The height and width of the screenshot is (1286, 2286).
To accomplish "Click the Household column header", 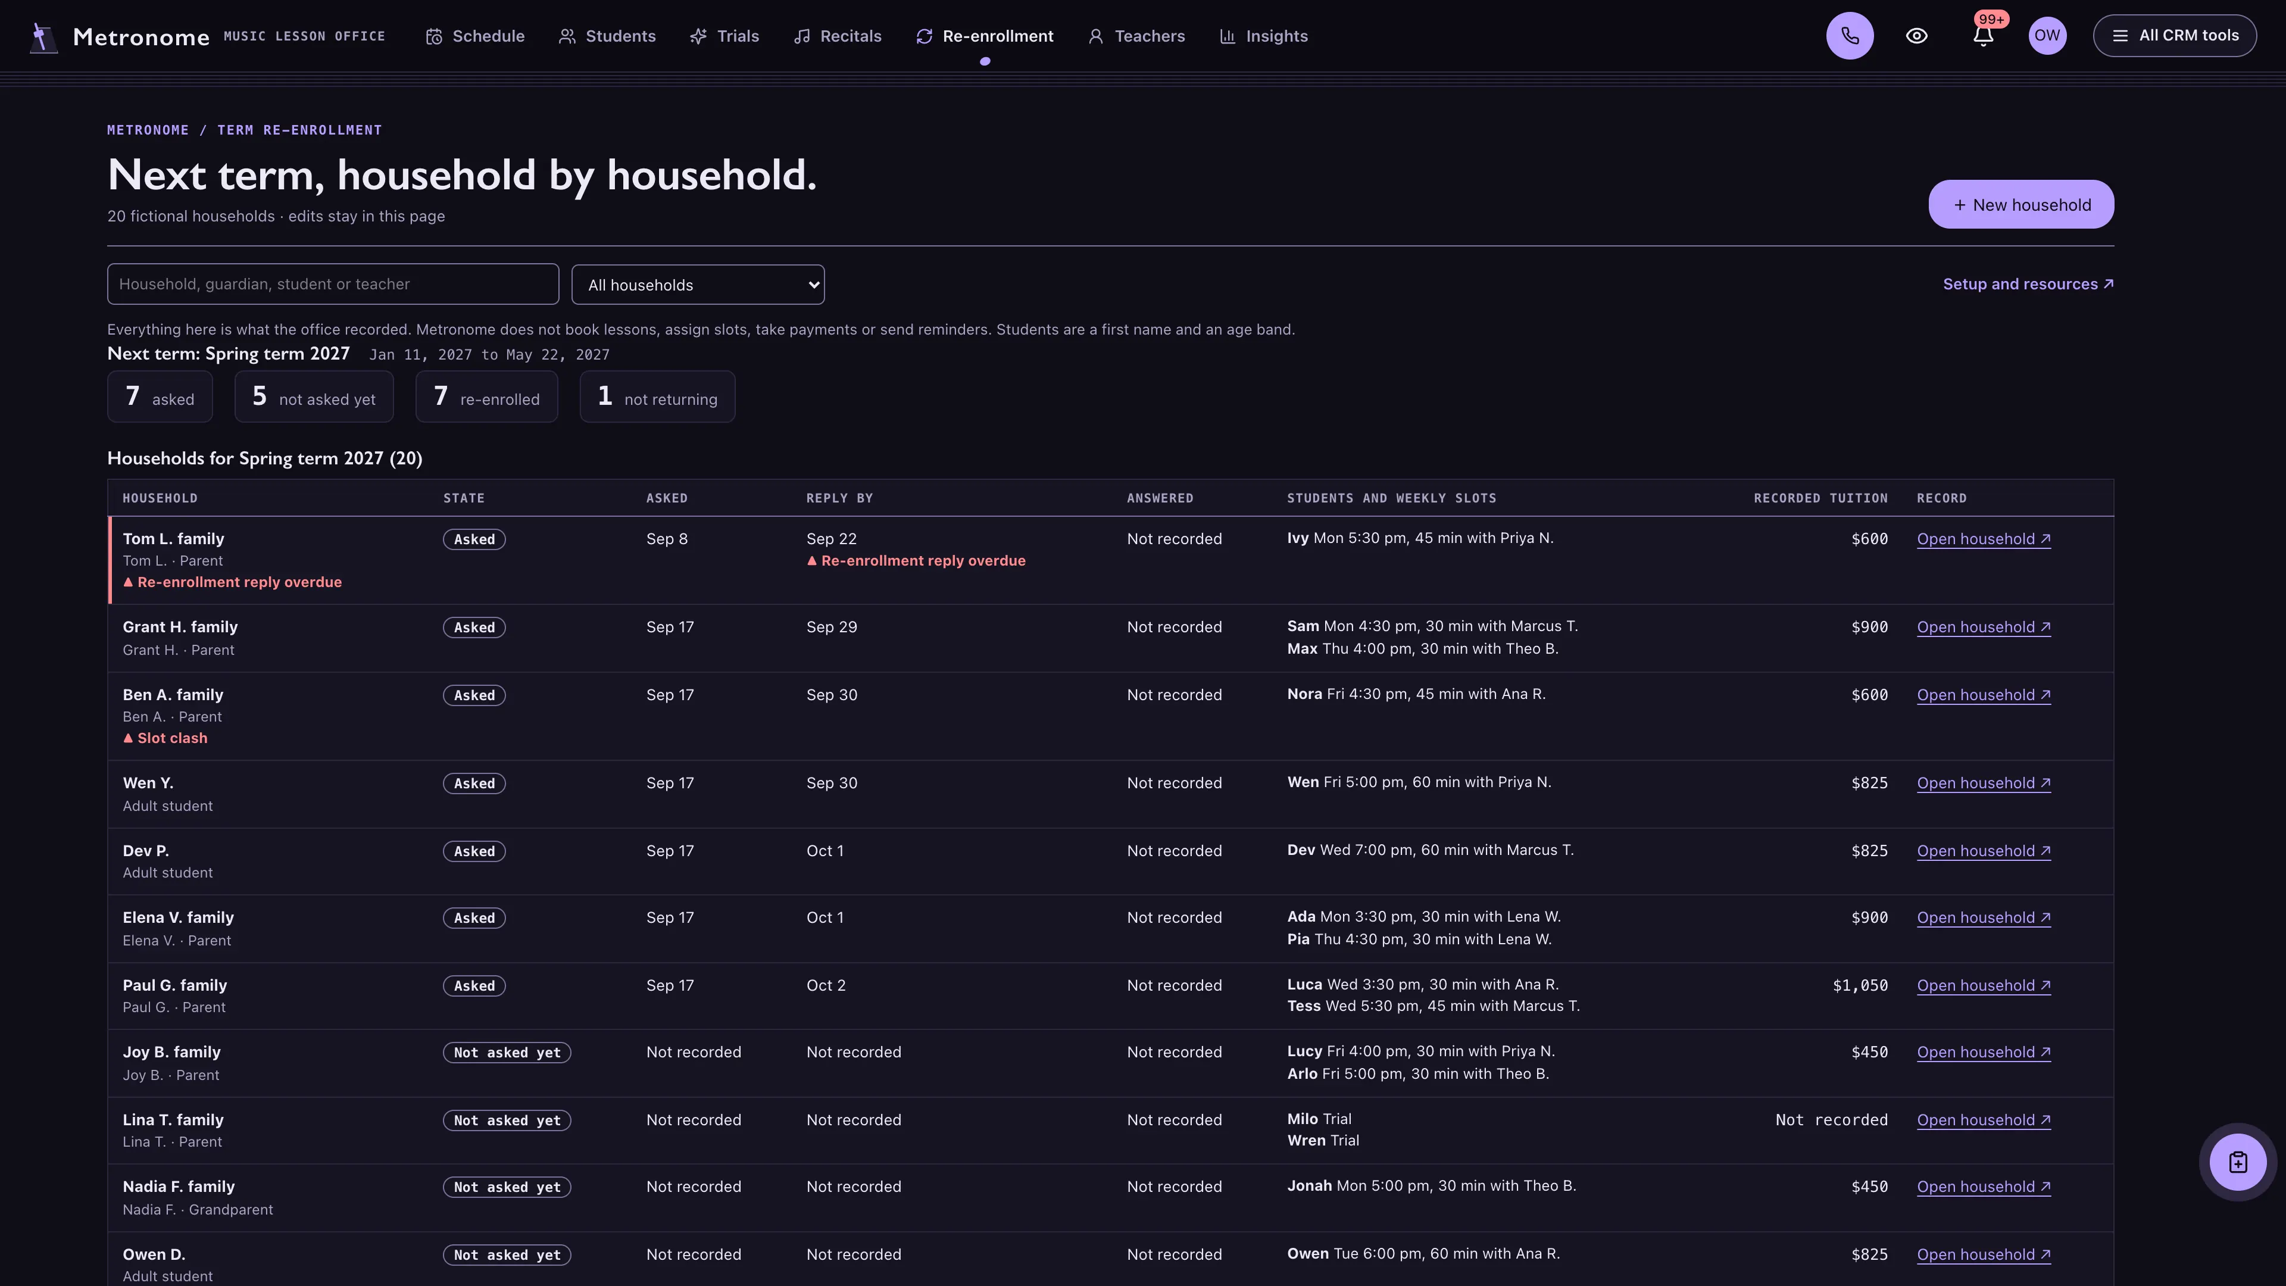I will coord(160,498).
